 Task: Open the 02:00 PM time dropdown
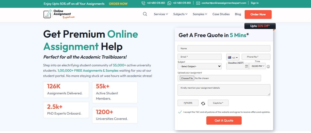[x=257, y=66]
